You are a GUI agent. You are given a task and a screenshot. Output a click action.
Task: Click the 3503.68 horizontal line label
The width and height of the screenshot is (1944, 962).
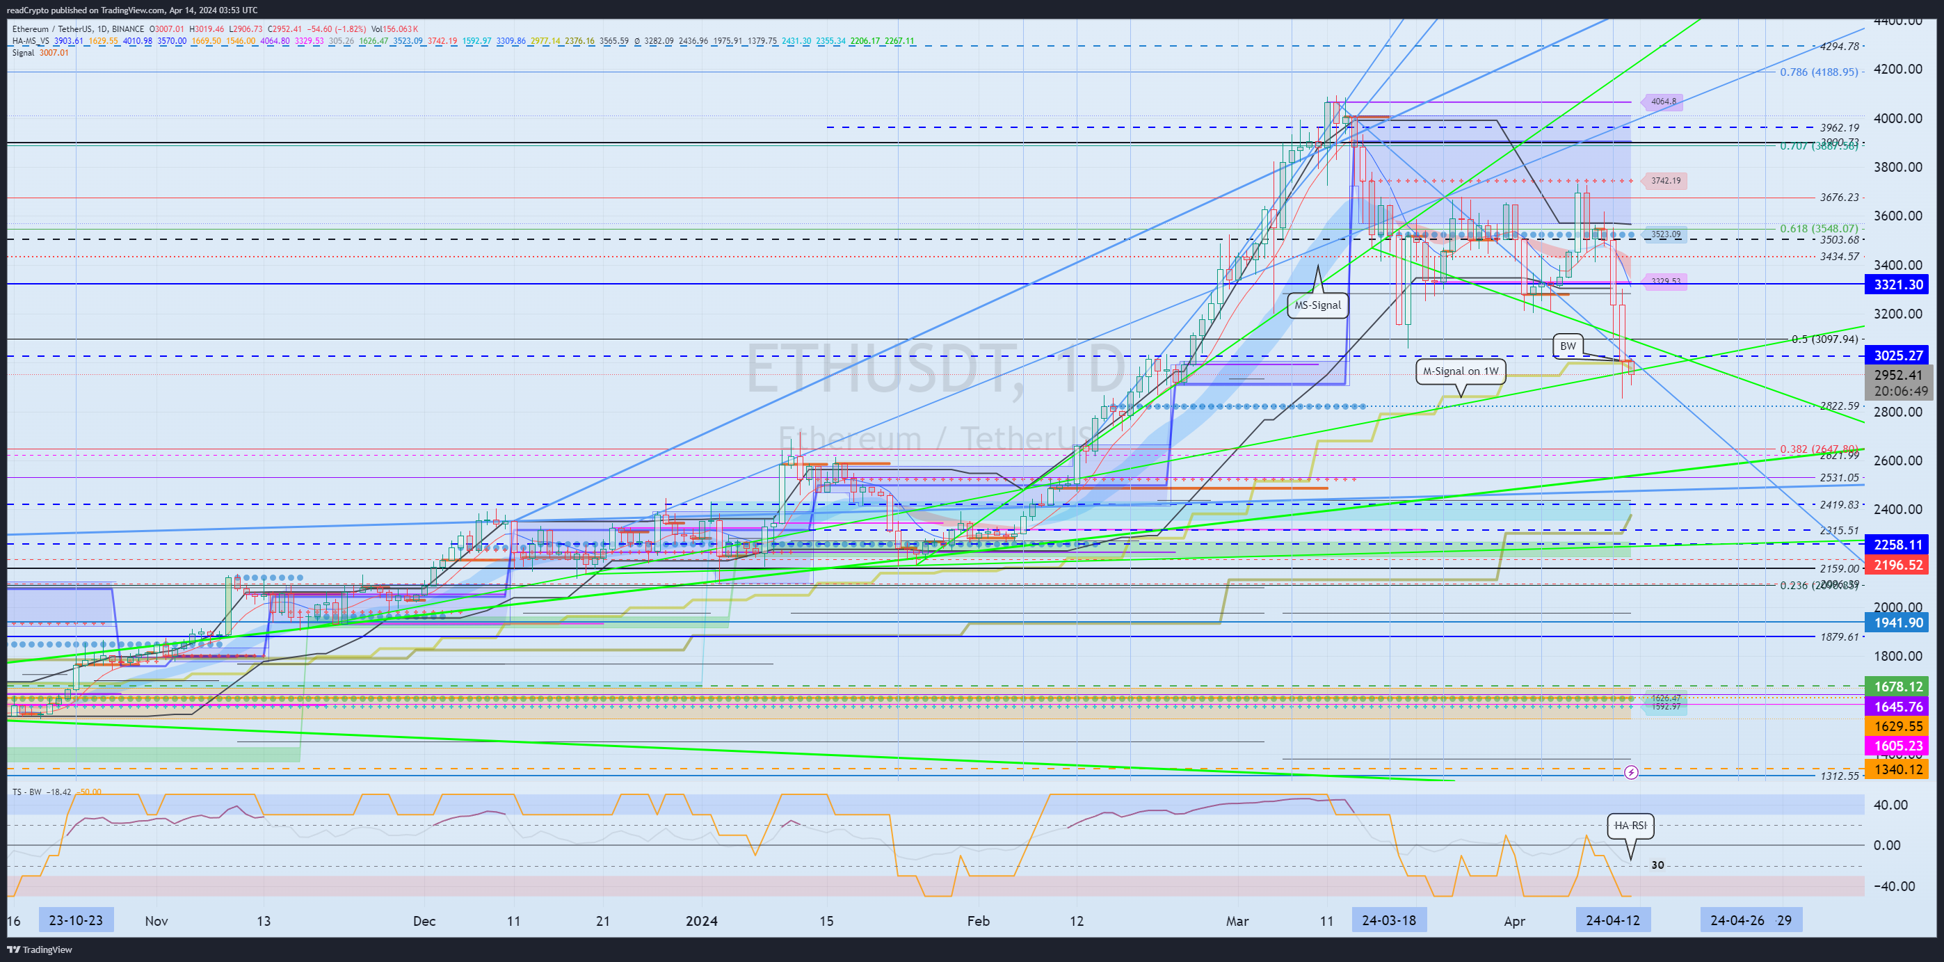point(1839,241)
